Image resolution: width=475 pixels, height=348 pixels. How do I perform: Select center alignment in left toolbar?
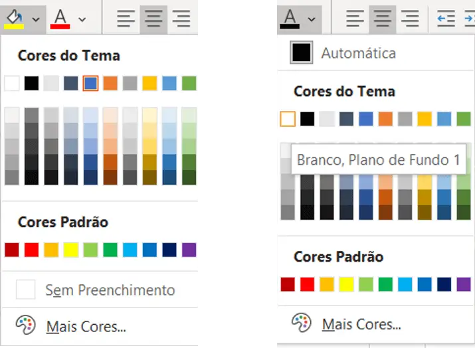pyautogui.click(x=153, y=19)
